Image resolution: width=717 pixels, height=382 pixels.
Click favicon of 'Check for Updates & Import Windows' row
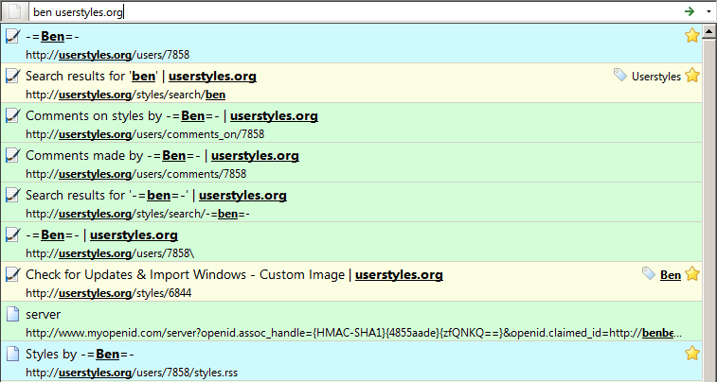(13, 274)
